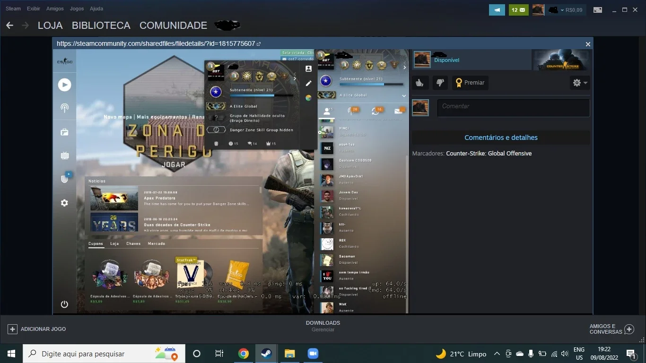This screenshot has width=646, height=363.
Task: Click the CS:GO settings gear icon
Action: pyautogui.click(x=64, y=203)
